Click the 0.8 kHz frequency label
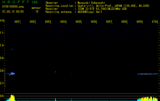This screenshot has width=160, height=101. click(2, 71)
